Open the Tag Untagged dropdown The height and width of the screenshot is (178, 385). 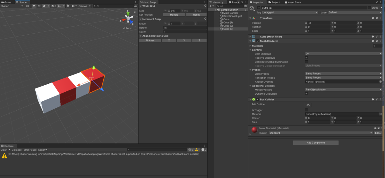(290, 13)
